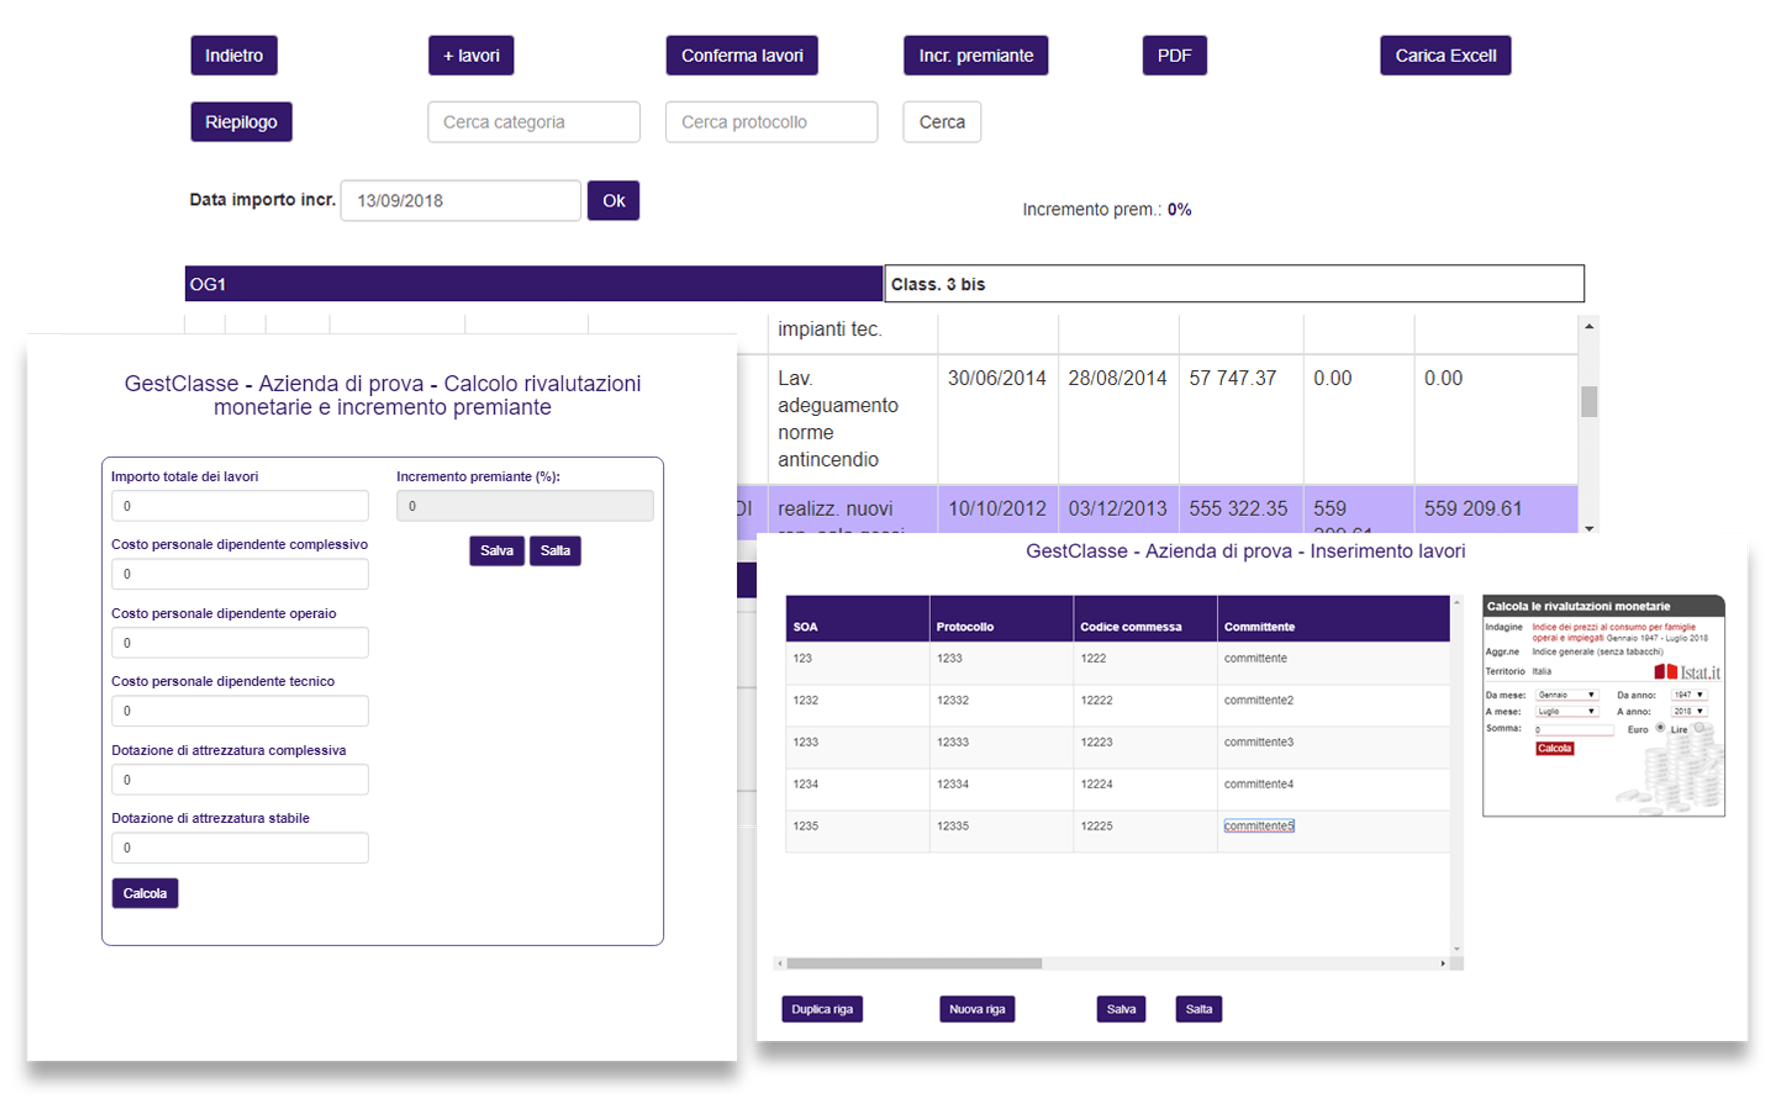Viewport: 1777px width, 1110px height.
Task: Click the PDF export button
Action: [x=1174, y=56]
